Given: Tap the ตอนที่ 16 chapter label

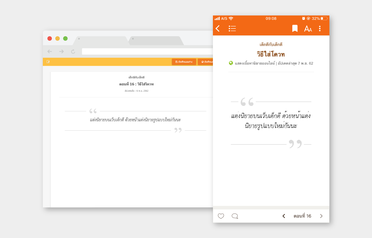Looking at the screenshot, I should click(x=302, y=216).
